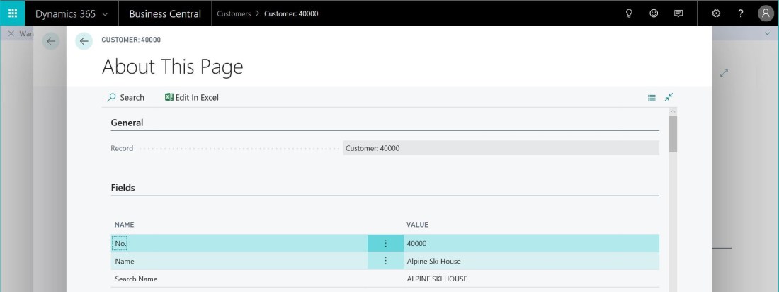This screenshot has width=779, height=292.
Task: Click Search in the action bar
Action: tap(125, 98)
